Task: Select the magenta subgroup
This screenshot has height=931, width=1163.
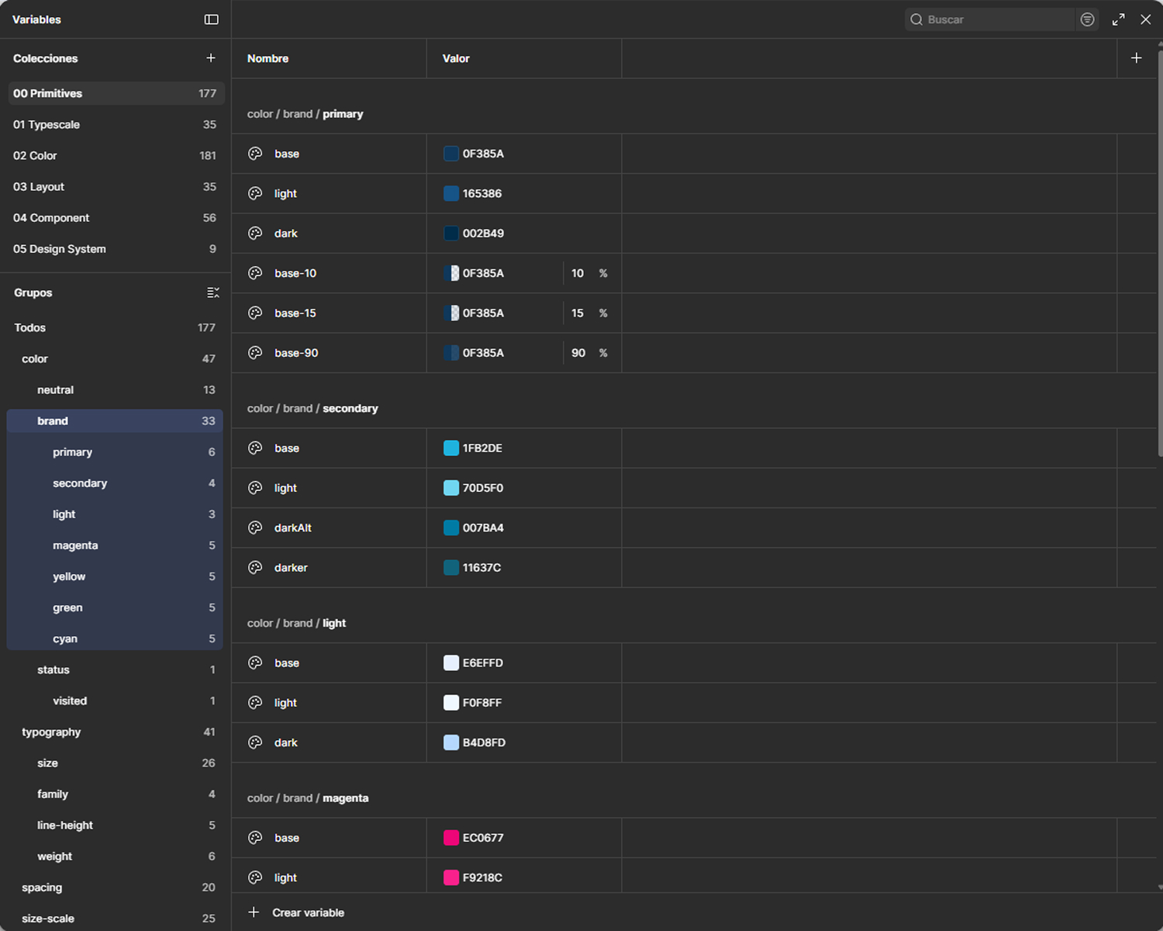Action: click(x=115, y=545)
